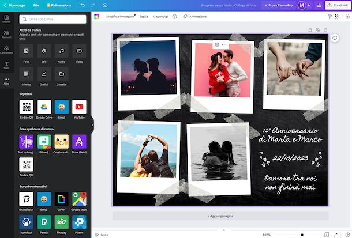The width and height of the screenshot is (352, 238).
Task: Click Aggiungi pagina below canvas
Action: click(220, 216)
